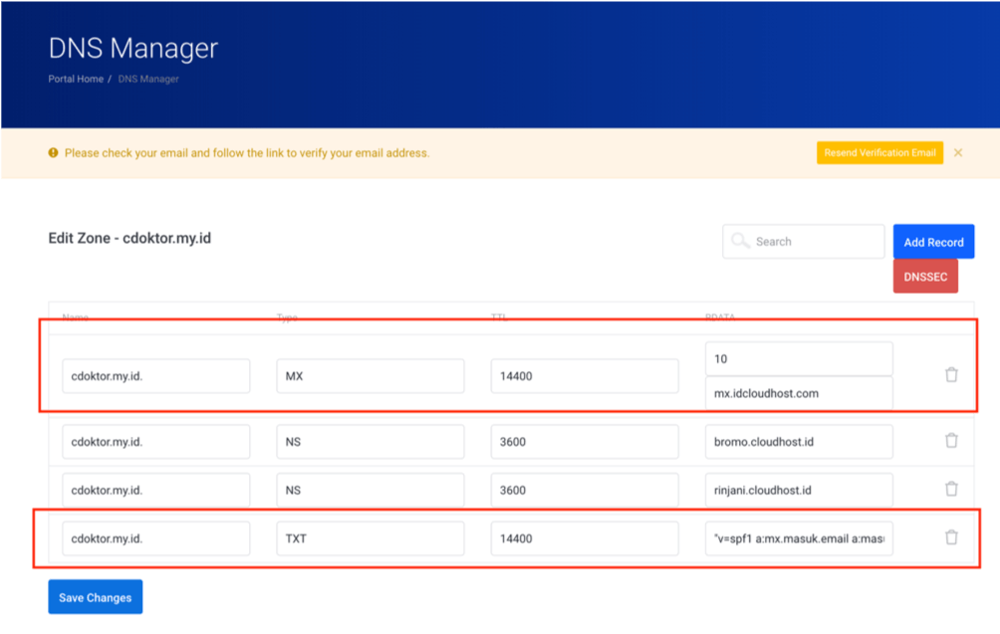
Task: Click the Add Record button
Action: click(x=933, y=242)
